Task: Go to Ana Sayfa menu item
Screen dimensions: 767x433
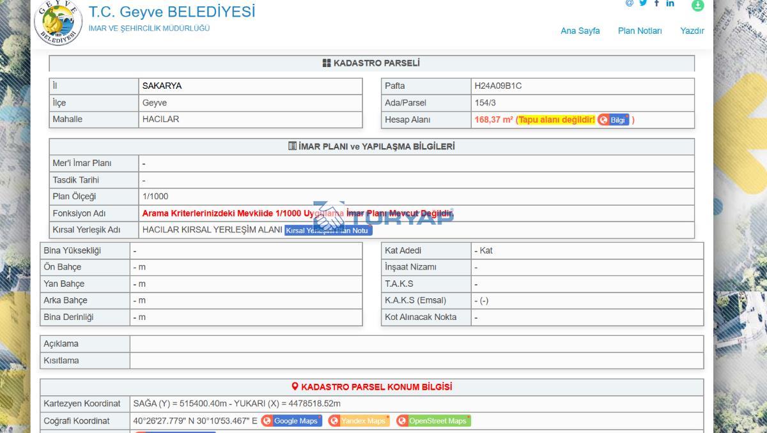Action: (580, 31)
